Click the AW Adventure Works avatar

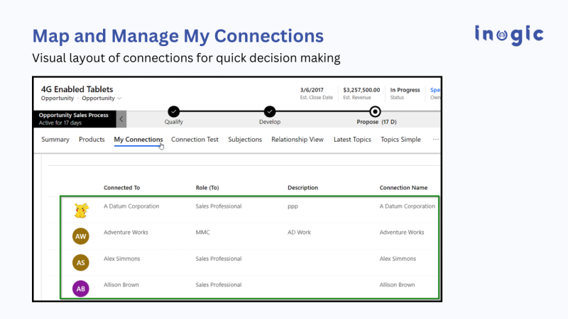(x=81, y=236)
